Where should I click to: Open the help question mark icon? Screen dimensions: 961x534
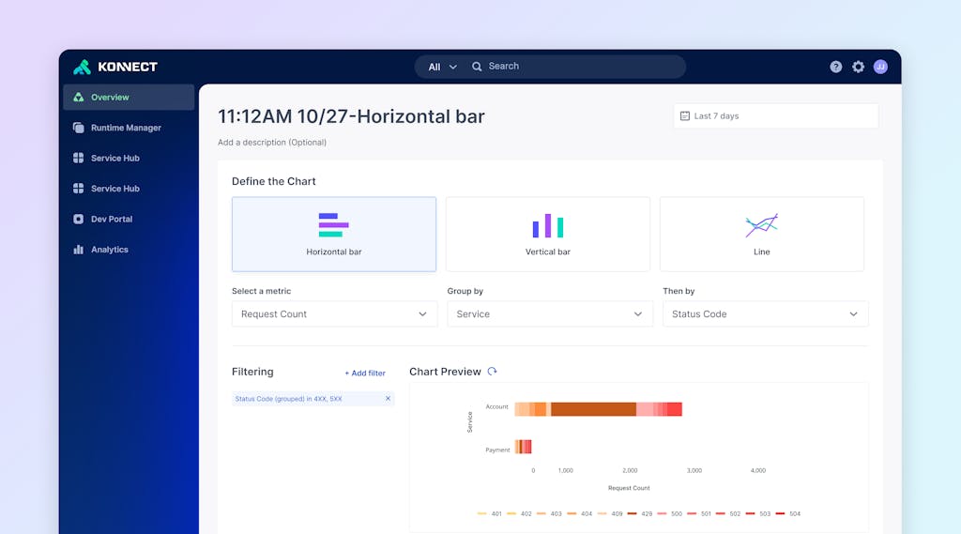pos(835,67)
